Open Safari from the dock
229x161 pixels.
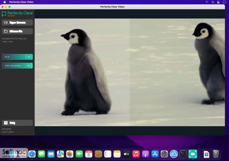point(32,154)
